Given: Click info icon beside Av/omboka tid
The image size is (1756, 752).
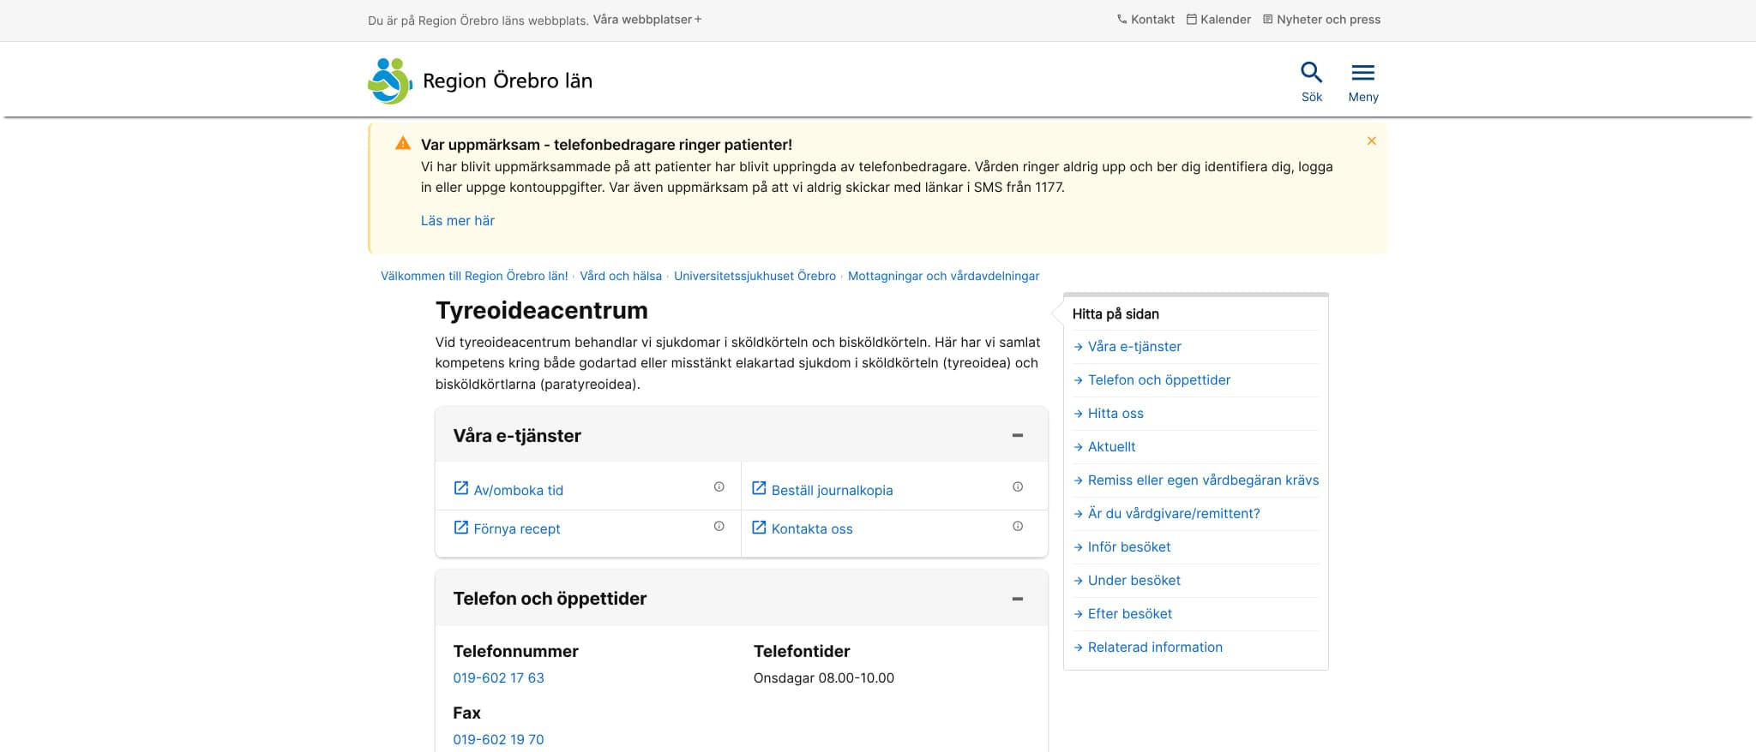Looking at the screenshot, I should (719, 486).
